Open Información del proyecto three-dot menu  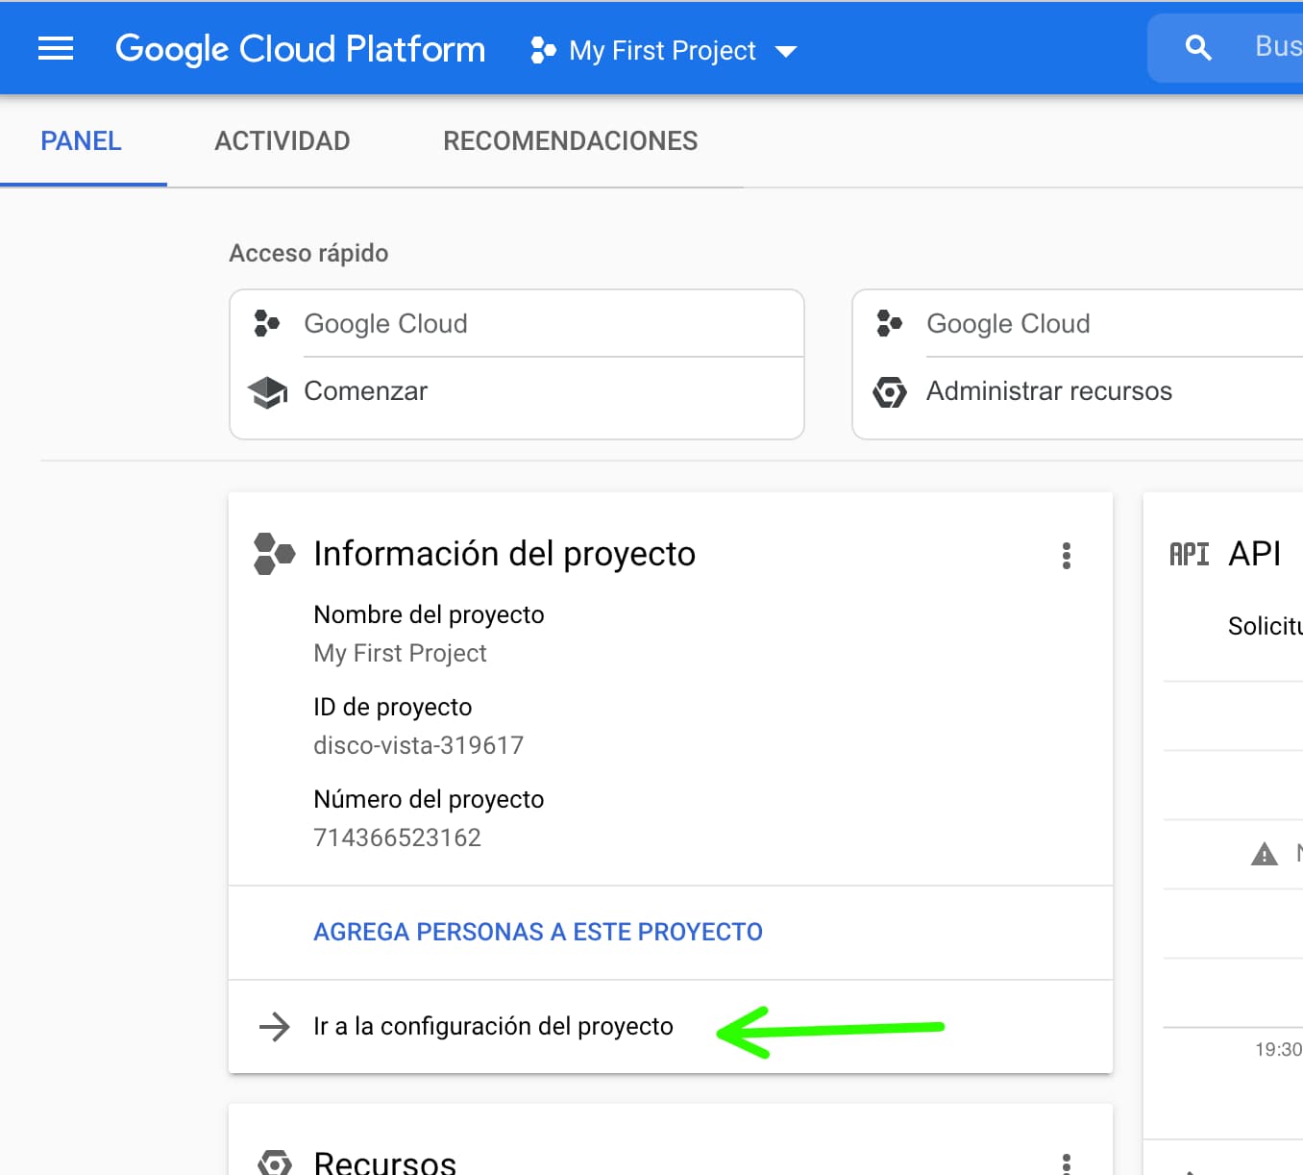(1067, 556)
